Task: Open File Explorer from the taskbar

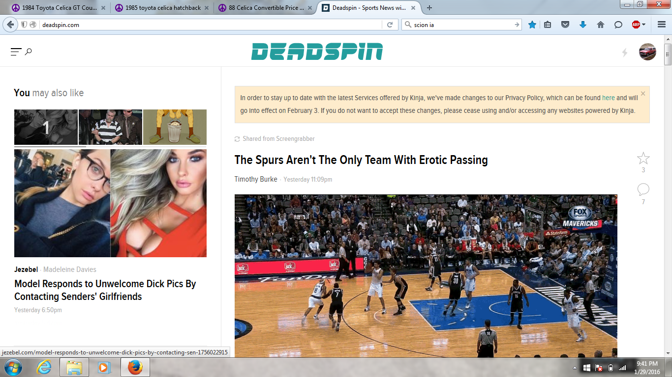Action: pyautogui.click(x=74, y=367)
